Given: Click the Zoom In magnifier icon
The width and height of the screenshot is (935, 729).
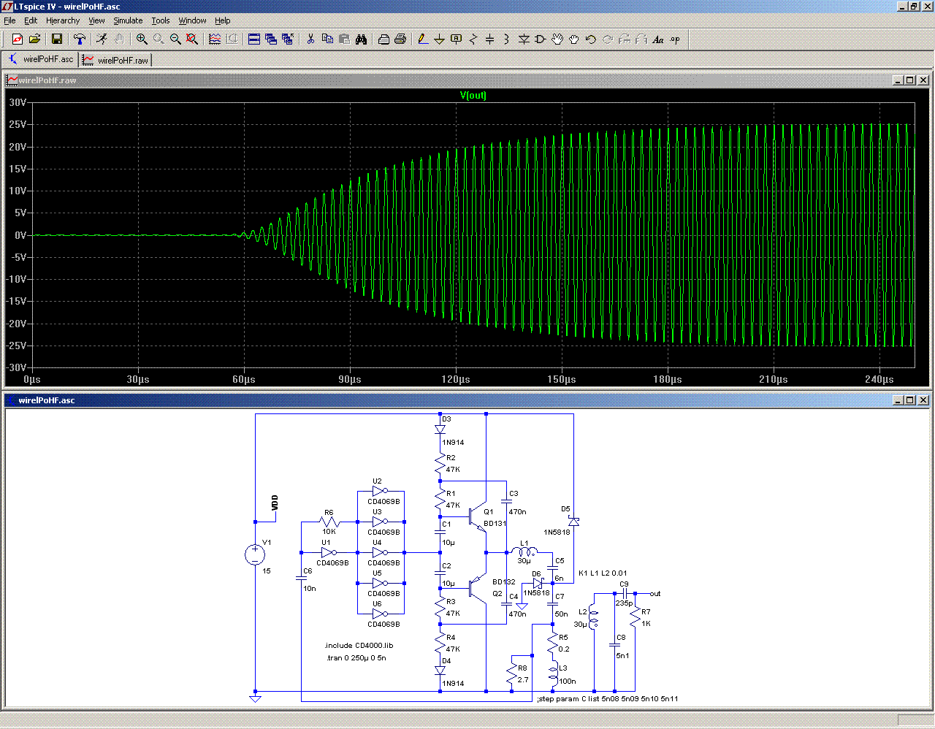Looking at the screenshot, I should (142, 39).
